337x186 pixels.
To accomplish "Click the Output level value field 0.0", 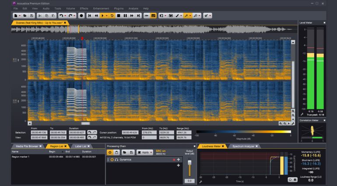I will tap(190, 181).
